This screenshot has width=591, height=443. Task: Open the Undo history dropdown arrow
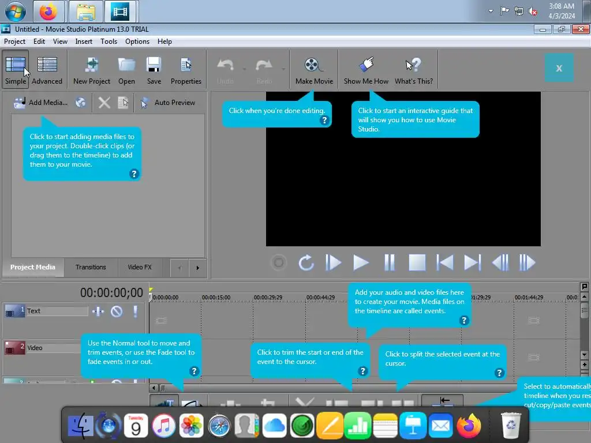(x=245, y=69)
